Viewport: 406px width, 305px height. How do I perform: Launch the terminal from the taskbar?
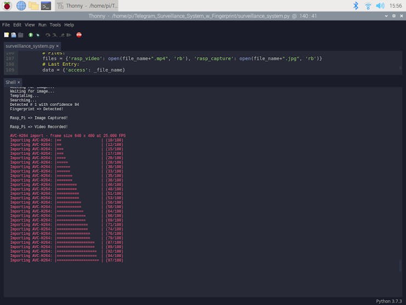click(46, 5)
